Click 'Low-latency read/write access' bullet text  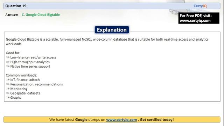(x=33, y=57)
